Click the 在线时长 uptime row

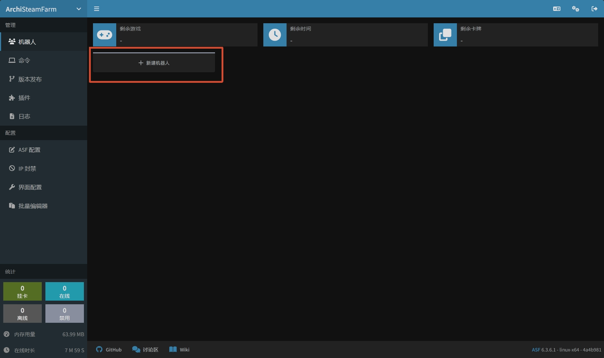[44, 350]
